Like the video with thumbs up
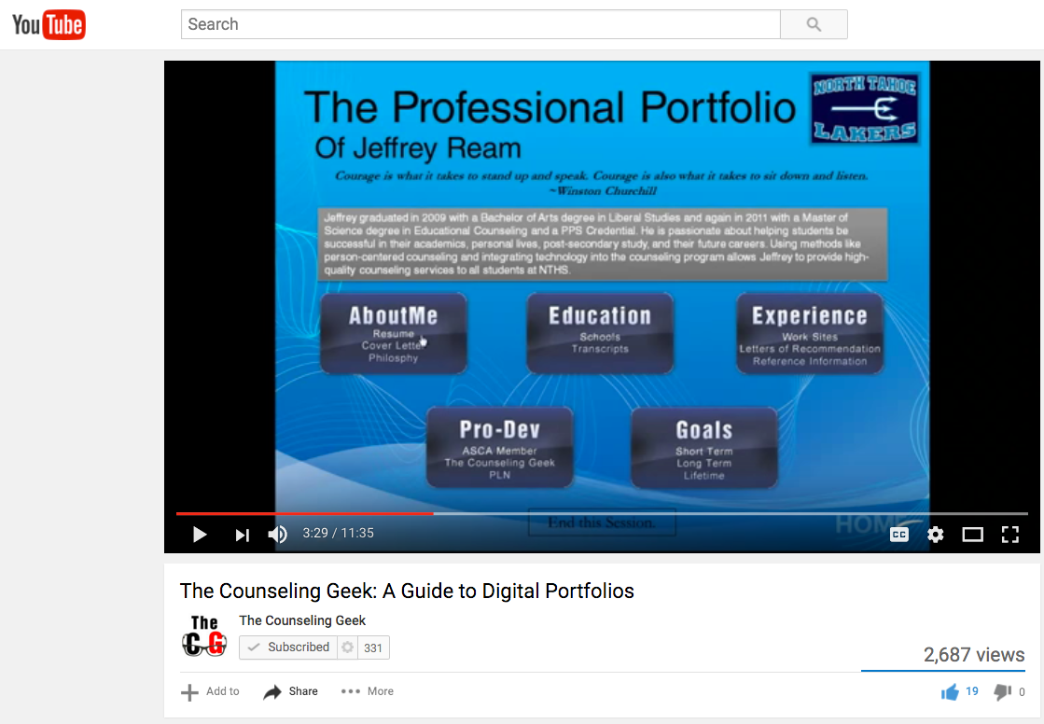This screenshot has width=1044, height=724. [x=959, y=692]
